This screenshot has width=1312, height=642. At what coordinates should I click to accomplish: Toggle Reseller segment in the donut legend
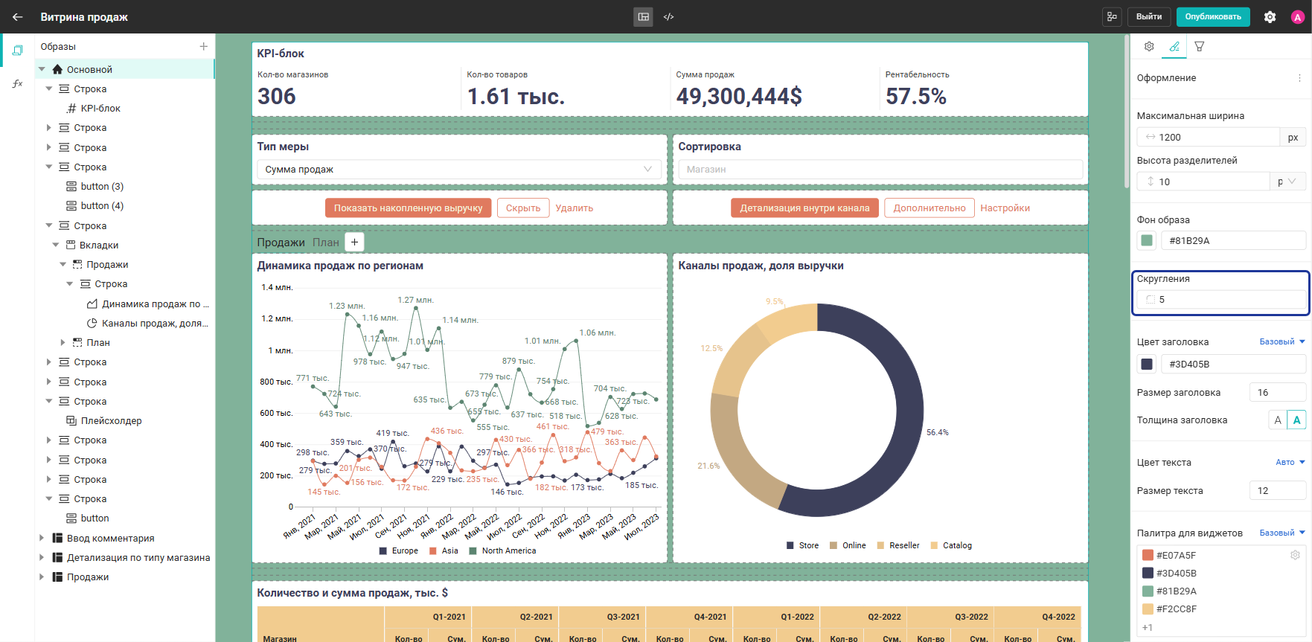click(898, 545)
